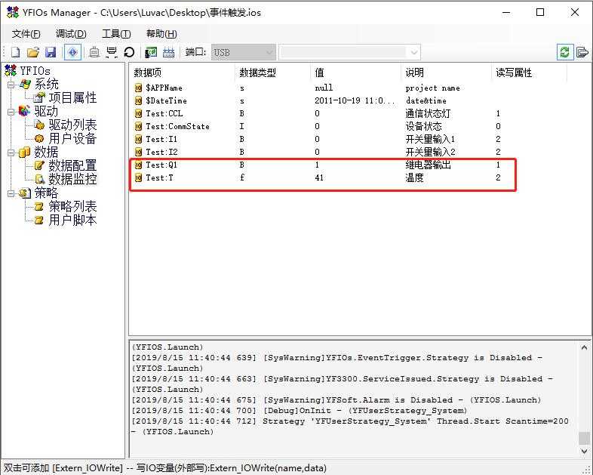This screenshot has height=475, width=593.
Task: Click the log scrollbar thumb
Action: [584, 438]
